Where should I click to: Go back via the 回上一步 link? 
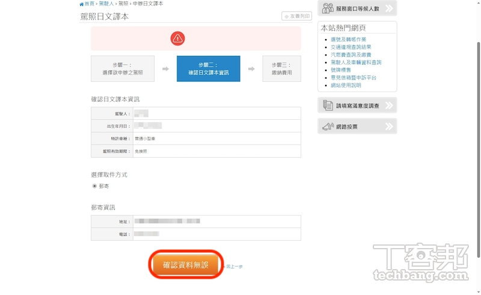coord(233,267)
